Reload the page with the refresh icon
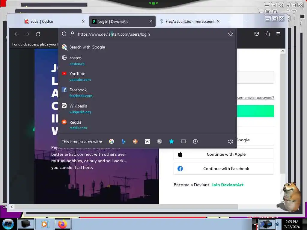Screen dimensions: 307x230 coord(38,34)
